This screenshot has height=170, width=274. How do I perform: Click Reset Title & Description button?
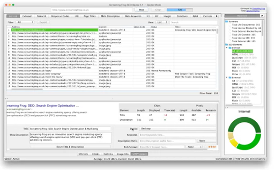click(x=70, y=147)
